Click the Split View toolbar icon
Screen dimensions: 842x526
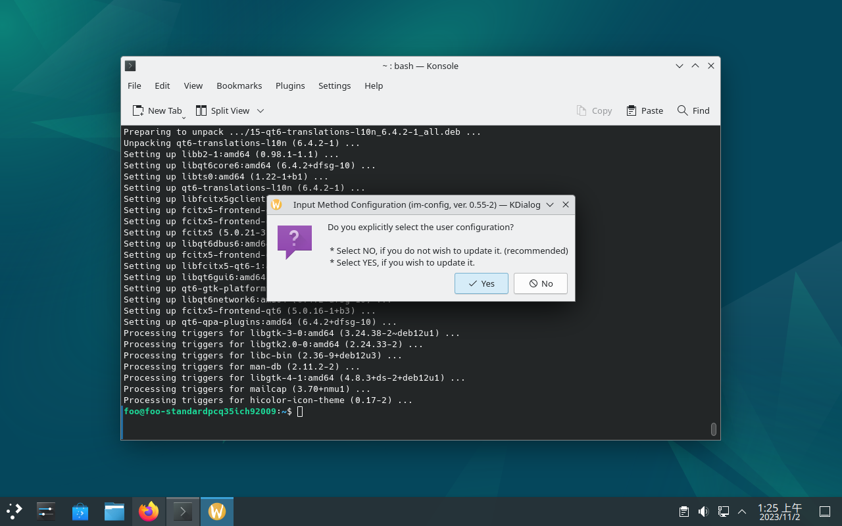(x=201, y=110)
